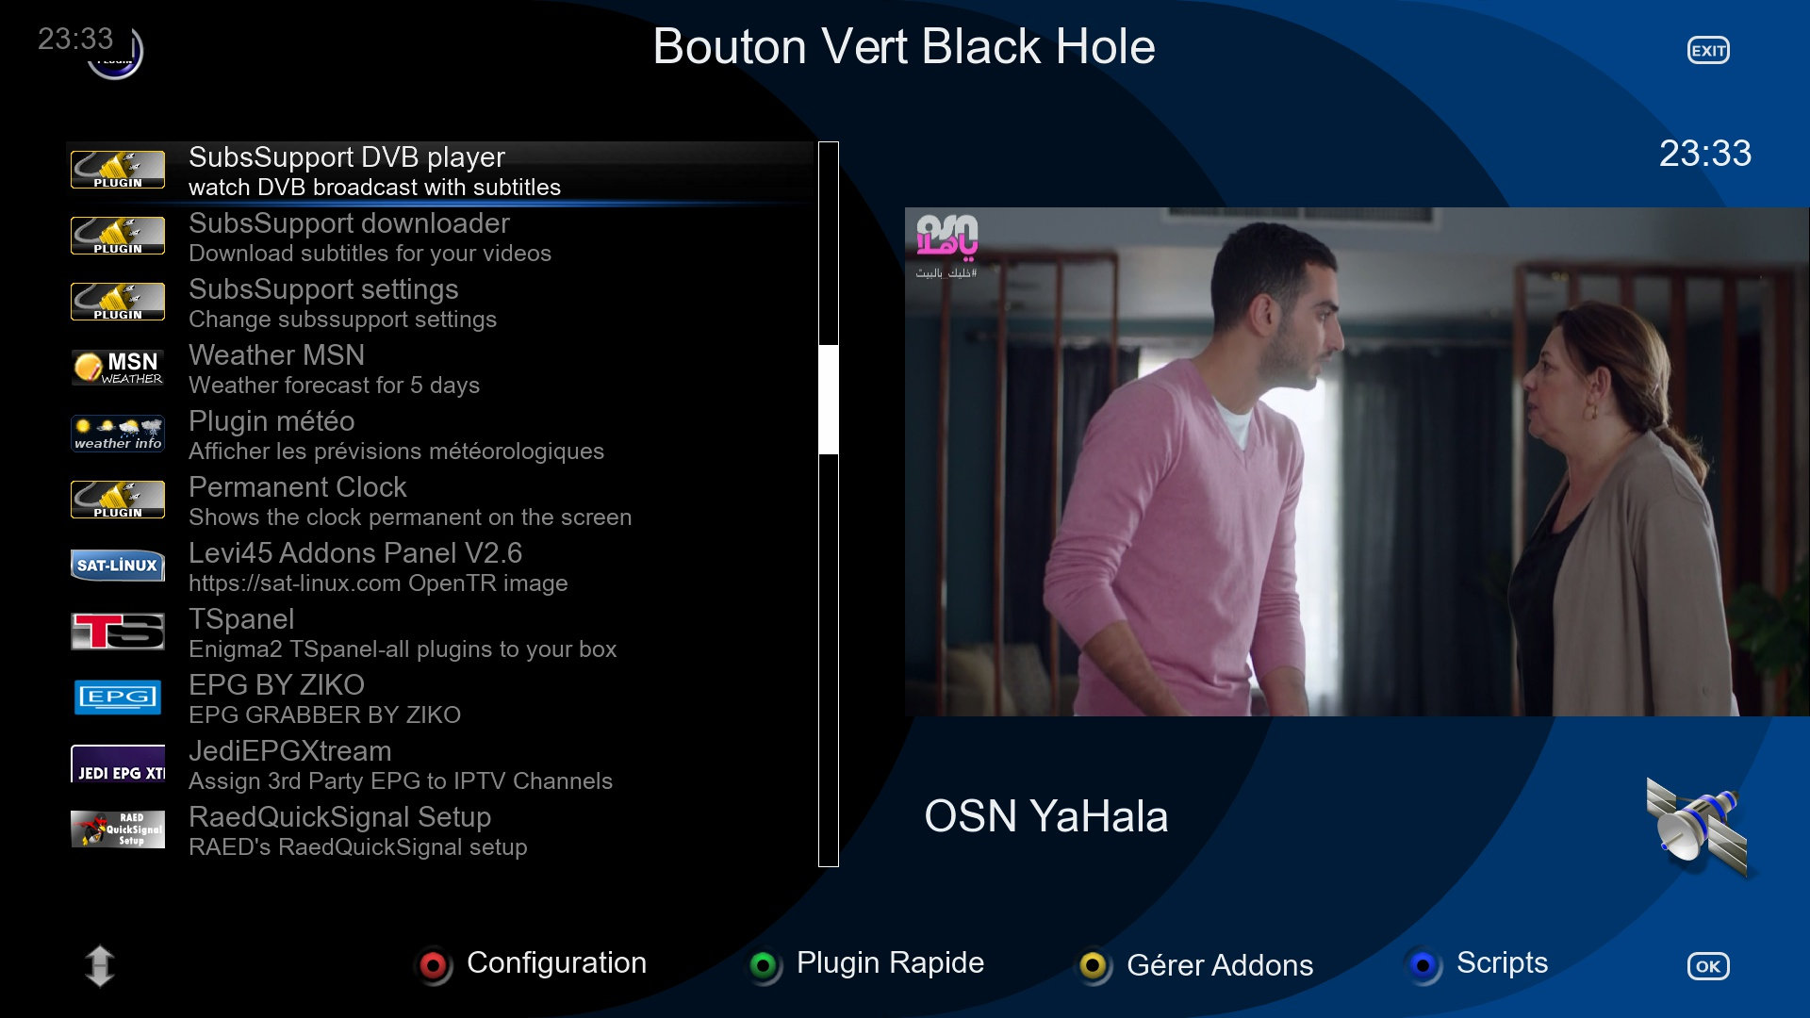The height and width of the screenshot is (1018, 1810).
Task: Click 'Weather forecast for 5 days' description
Action: click(x=334, y=386)
